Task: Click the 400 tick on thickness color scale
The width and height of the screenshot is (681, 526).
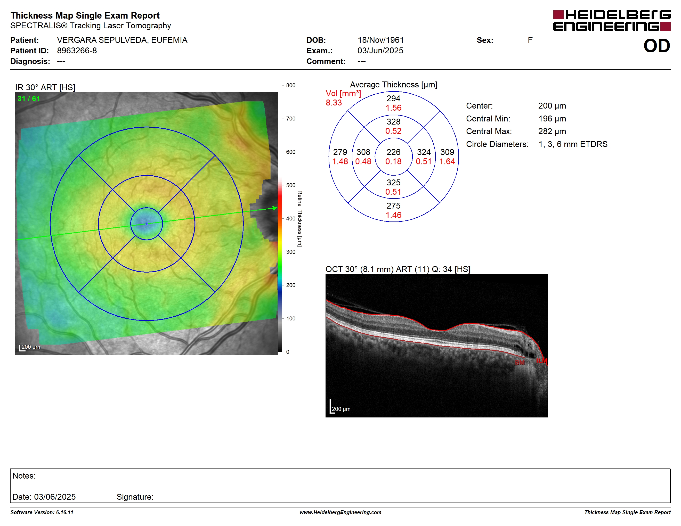Action: [x=291, y=218]
